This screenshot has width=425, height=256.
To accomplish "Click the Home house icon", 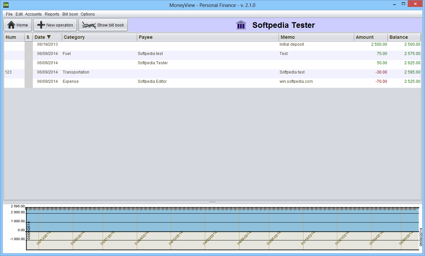I will point(11,25).
